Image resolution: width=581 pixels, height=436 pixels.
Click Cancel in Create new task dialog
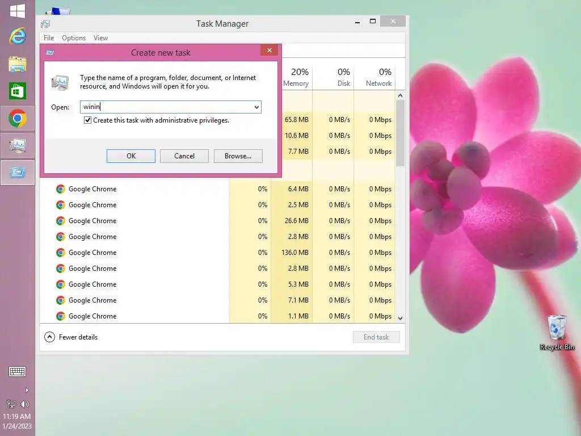coord(184,156)
